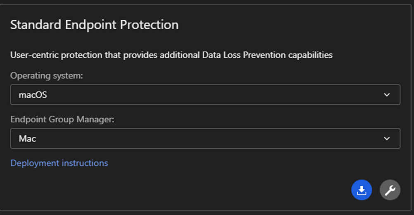
Task: Click the word "Protection" in the title
Action: point(149,25)
